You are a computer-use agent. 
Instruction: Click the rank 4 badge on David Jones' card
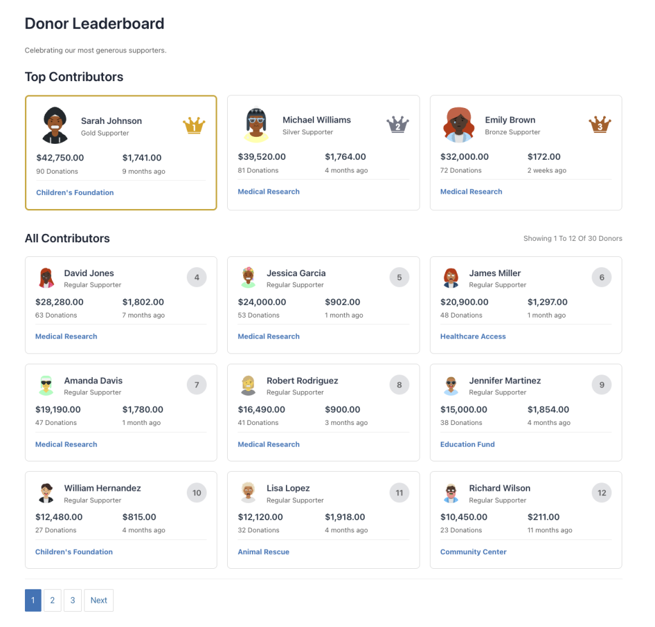click(196, 277)
